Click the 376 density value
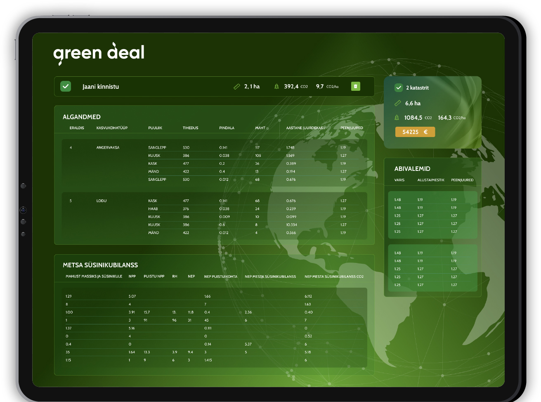541x402 pixels. pos(186,209)
